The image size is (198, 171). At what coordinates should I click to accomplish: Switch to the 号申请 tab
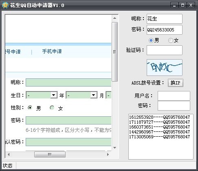tap(13, 52)
